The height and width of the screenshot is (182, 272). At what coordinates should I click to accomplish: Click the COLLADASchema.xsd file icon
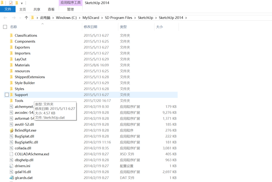(11, 154)
